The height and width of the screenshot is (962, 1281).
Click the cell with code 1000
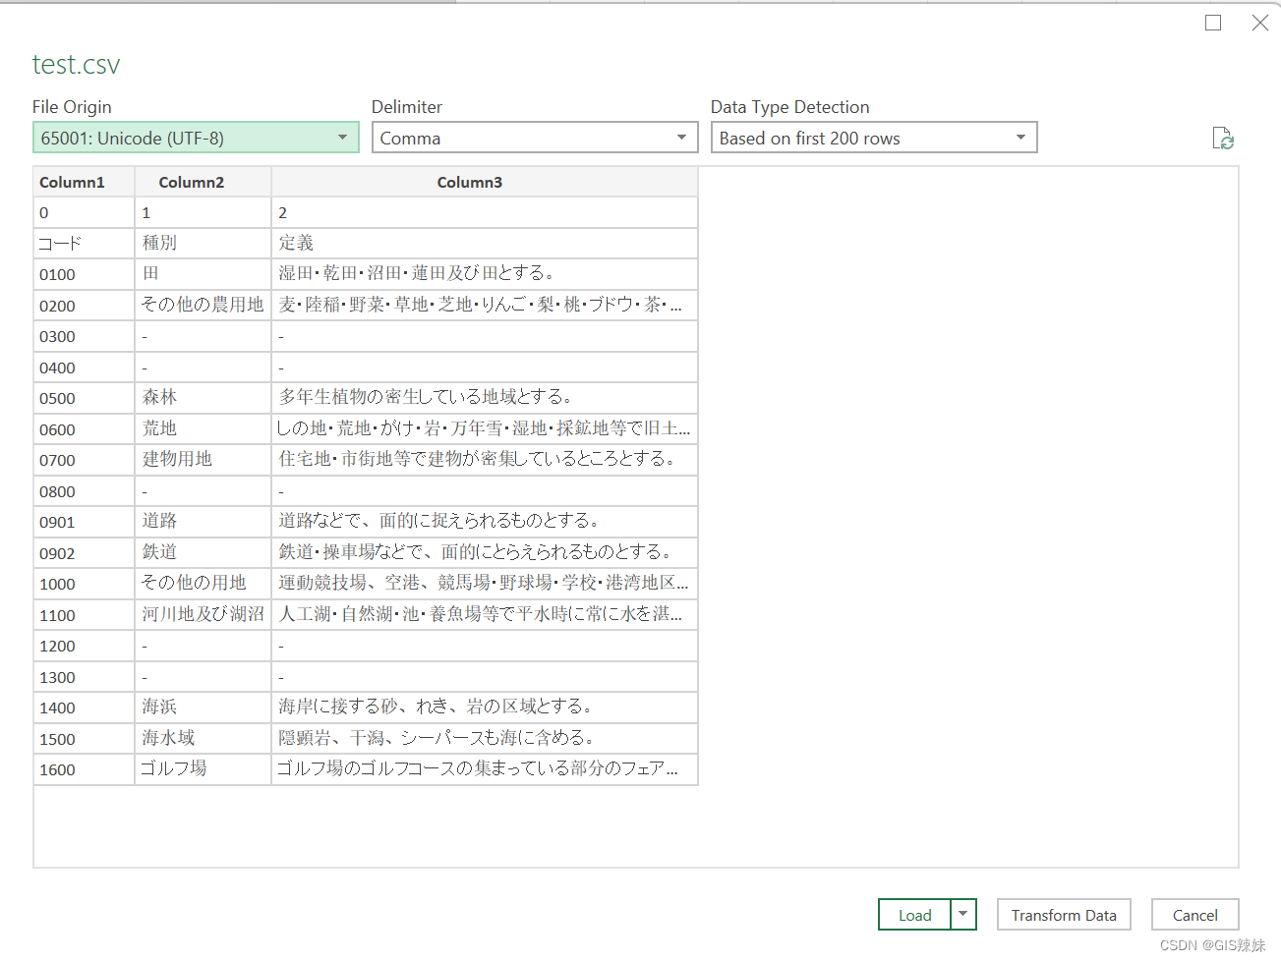pos(84,584)
